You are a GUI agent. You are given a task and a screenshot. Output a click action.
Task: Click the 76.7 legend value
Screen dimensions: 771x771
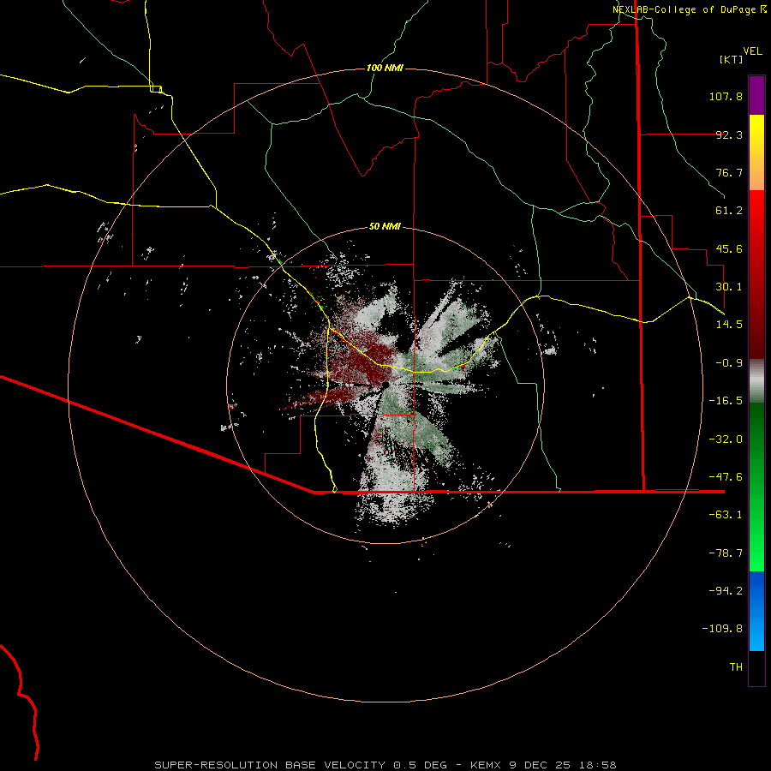tap(729, 172)
